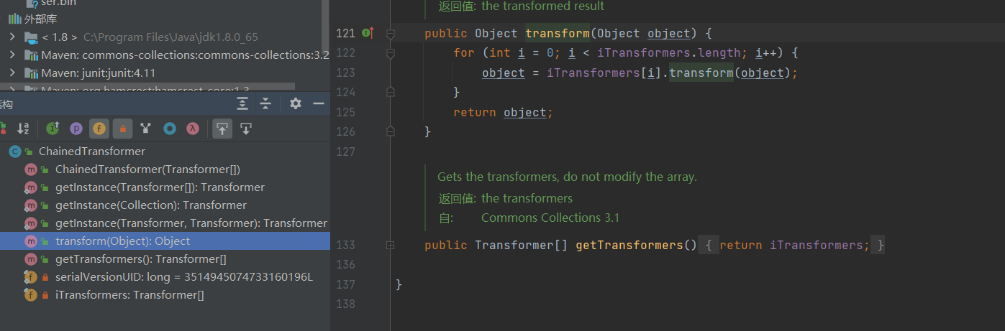Image resolution: width=1005 pixels, height=331 pixels.
Task: Collapse the transform method fold marker
Action: pyautogui.click(x=391, y=34)
